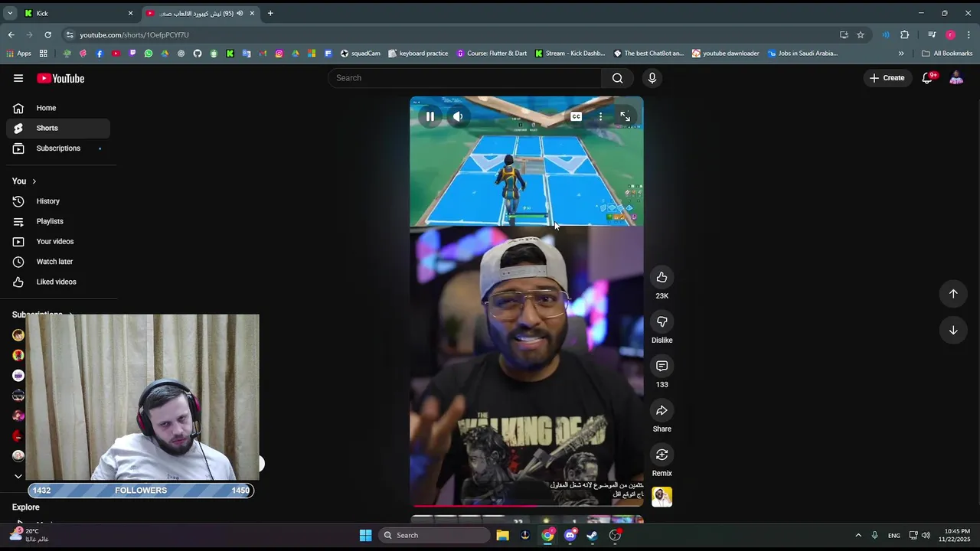The image size is (980, 551).
Task: Open Discord from the taskbar
Action: coord(570,535)
